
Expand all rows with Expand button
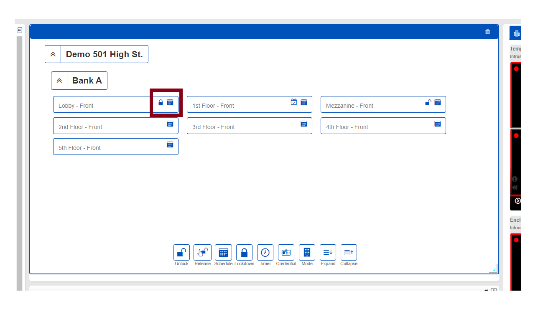(328, 253)
